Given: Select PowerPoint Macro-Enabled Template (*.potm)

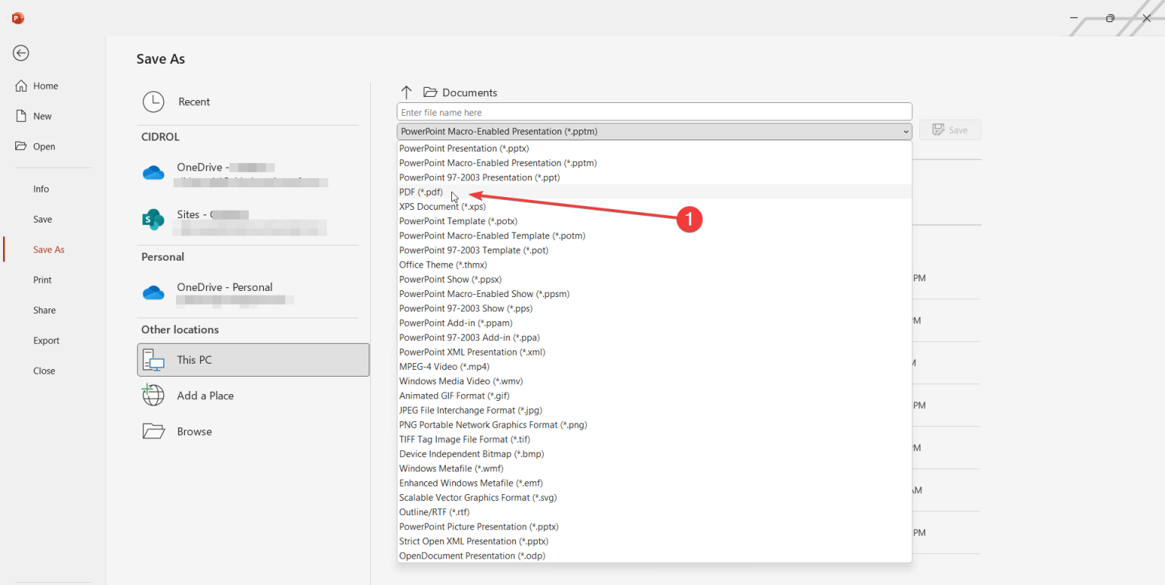Looking at the screenshot, I should (654, 236).
